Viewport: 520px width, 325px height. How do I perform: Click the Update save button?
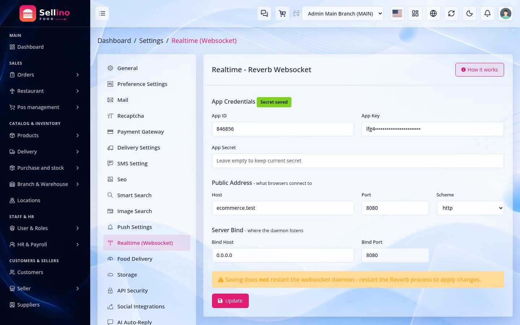pyautogui.click(x=230, y=301)
